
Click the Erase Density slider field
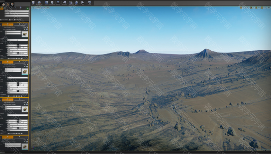click(17, 16)
